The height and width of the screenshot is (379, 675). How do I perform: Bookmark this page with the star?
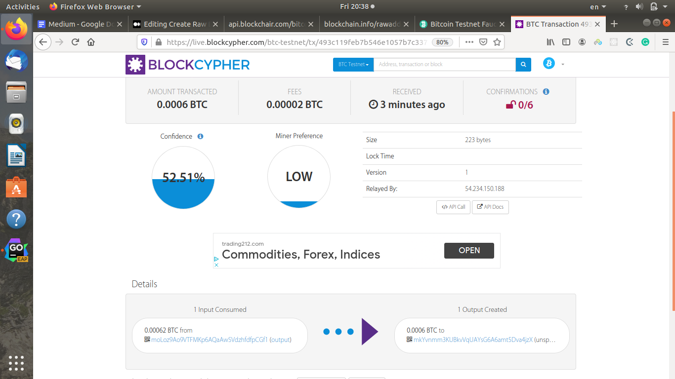(x=497, y=42)
